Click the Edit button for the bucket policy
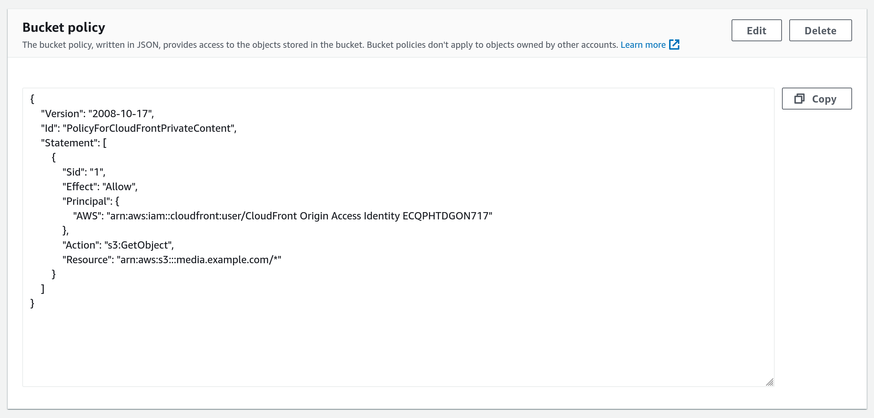The width and height of the screenshot is (874, 418). point(756,30)
